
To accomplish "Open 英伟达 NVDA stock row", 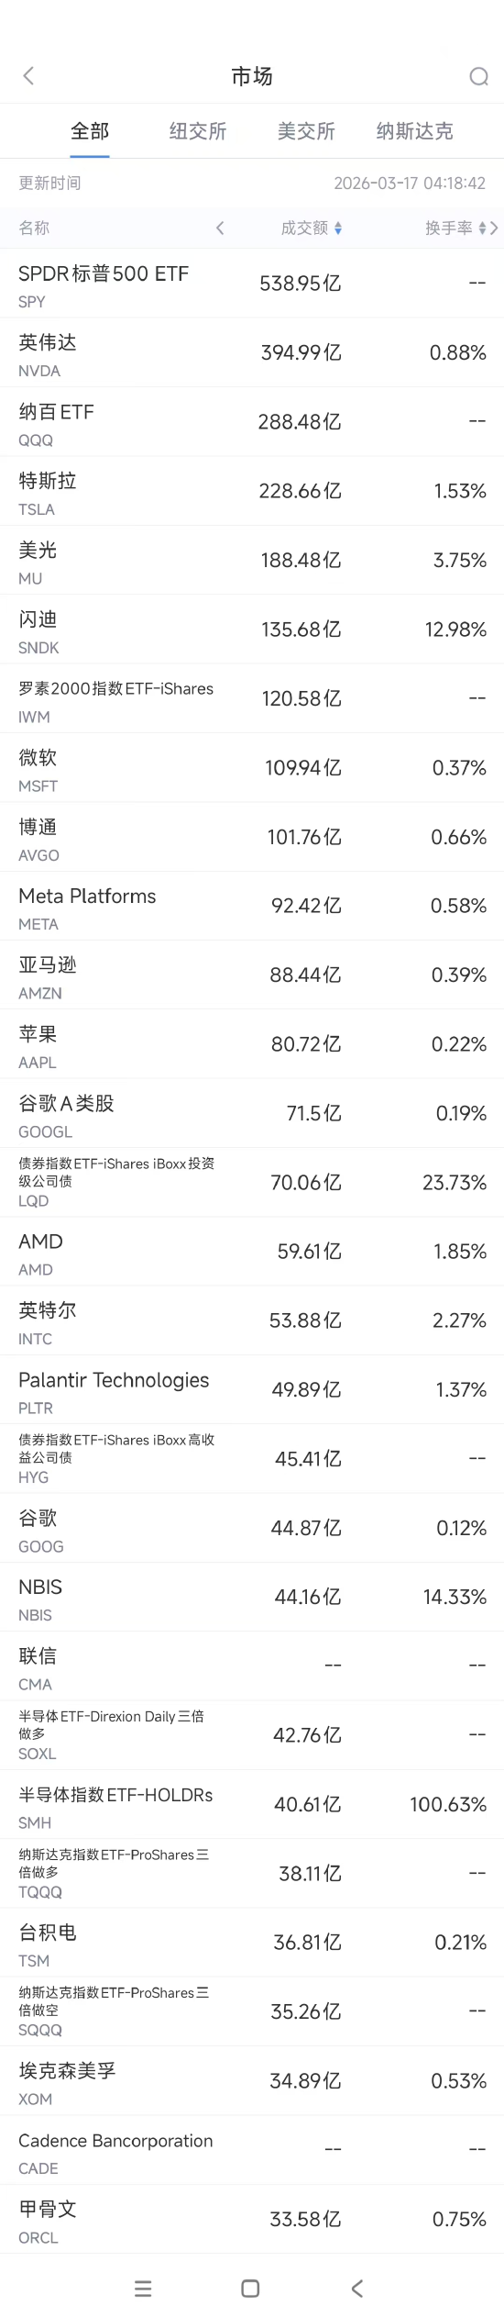I will (252, 352).
